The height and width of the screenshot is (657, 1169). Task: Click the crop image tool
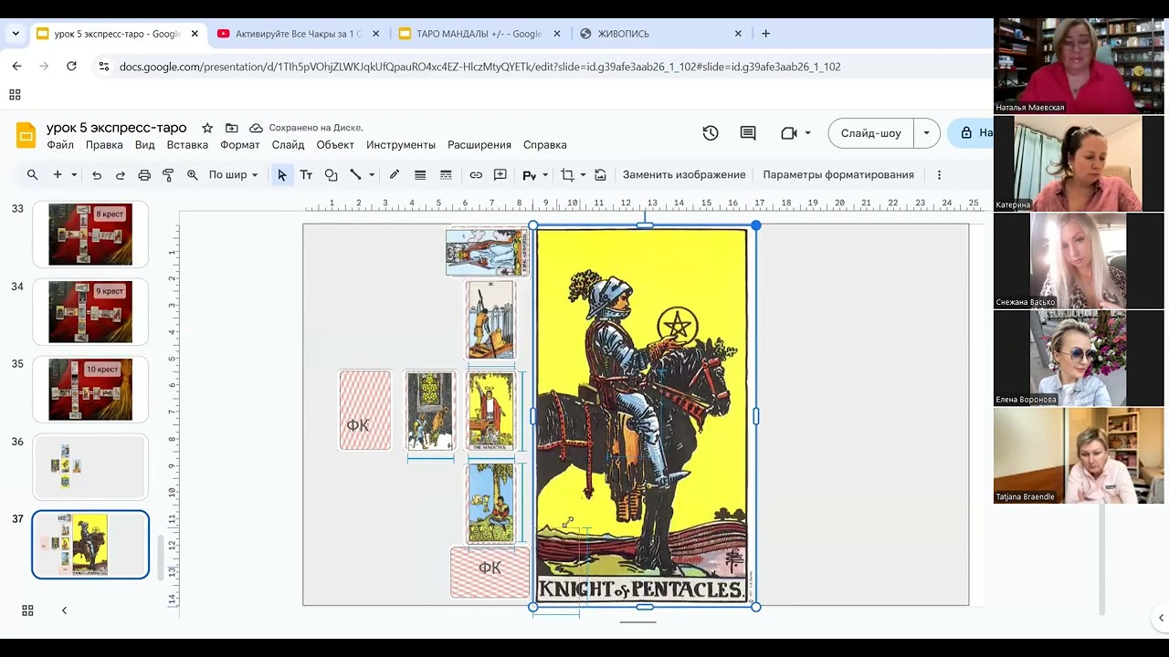pos(567,175)
